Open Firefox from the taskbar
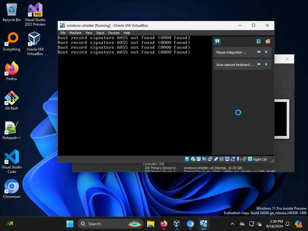The height and width of the screenshot is (231, 308). (x=164, y=224)
